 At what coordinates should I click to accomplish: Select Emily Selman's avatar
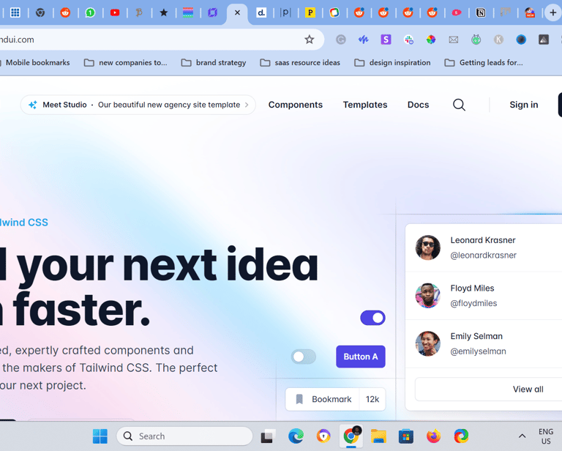(427, 343)
